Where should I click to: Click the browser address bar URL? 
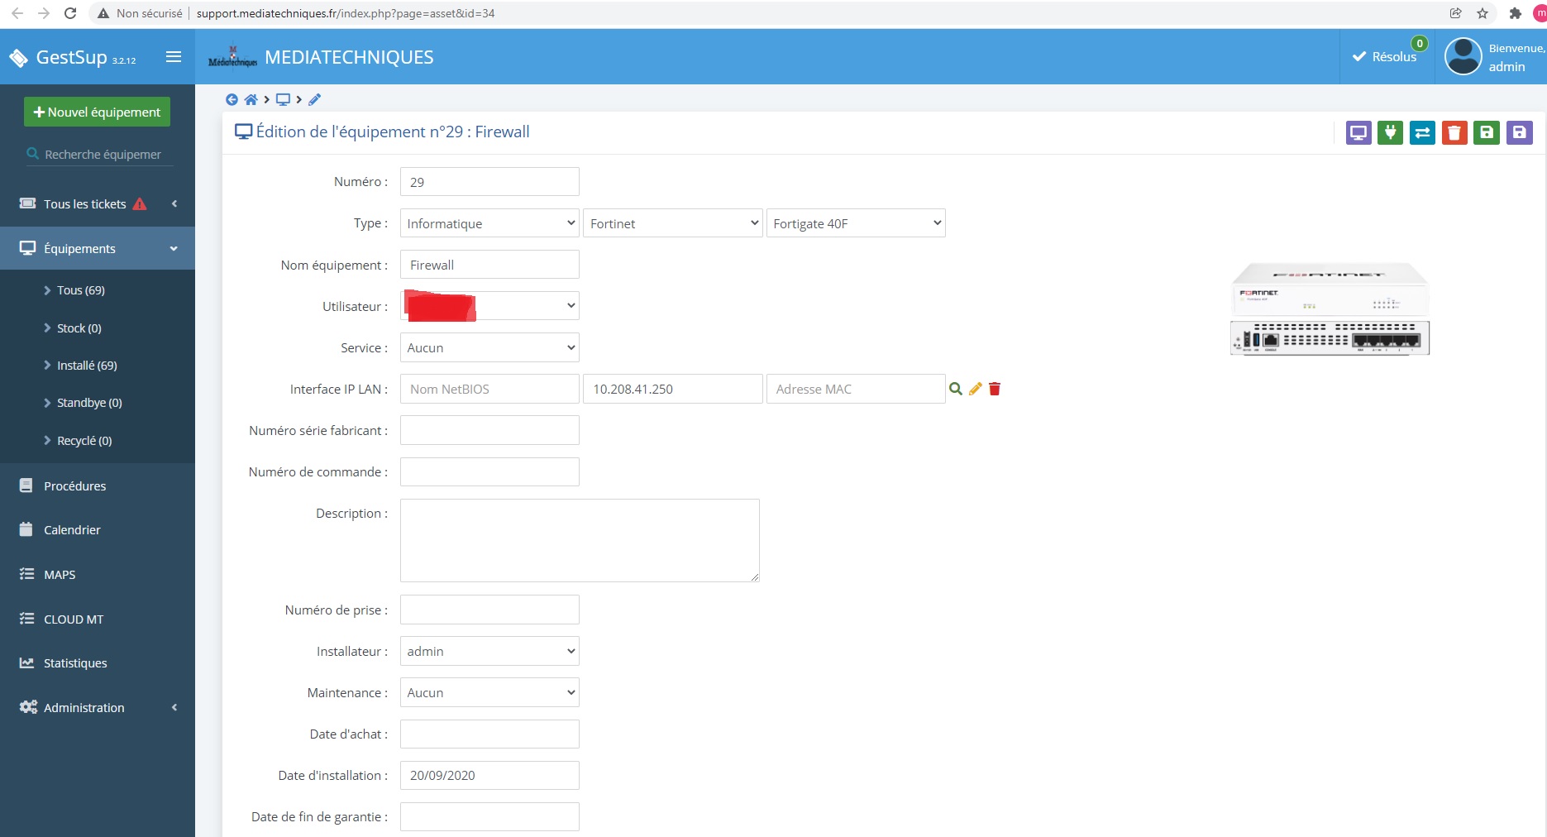point(346,13)
